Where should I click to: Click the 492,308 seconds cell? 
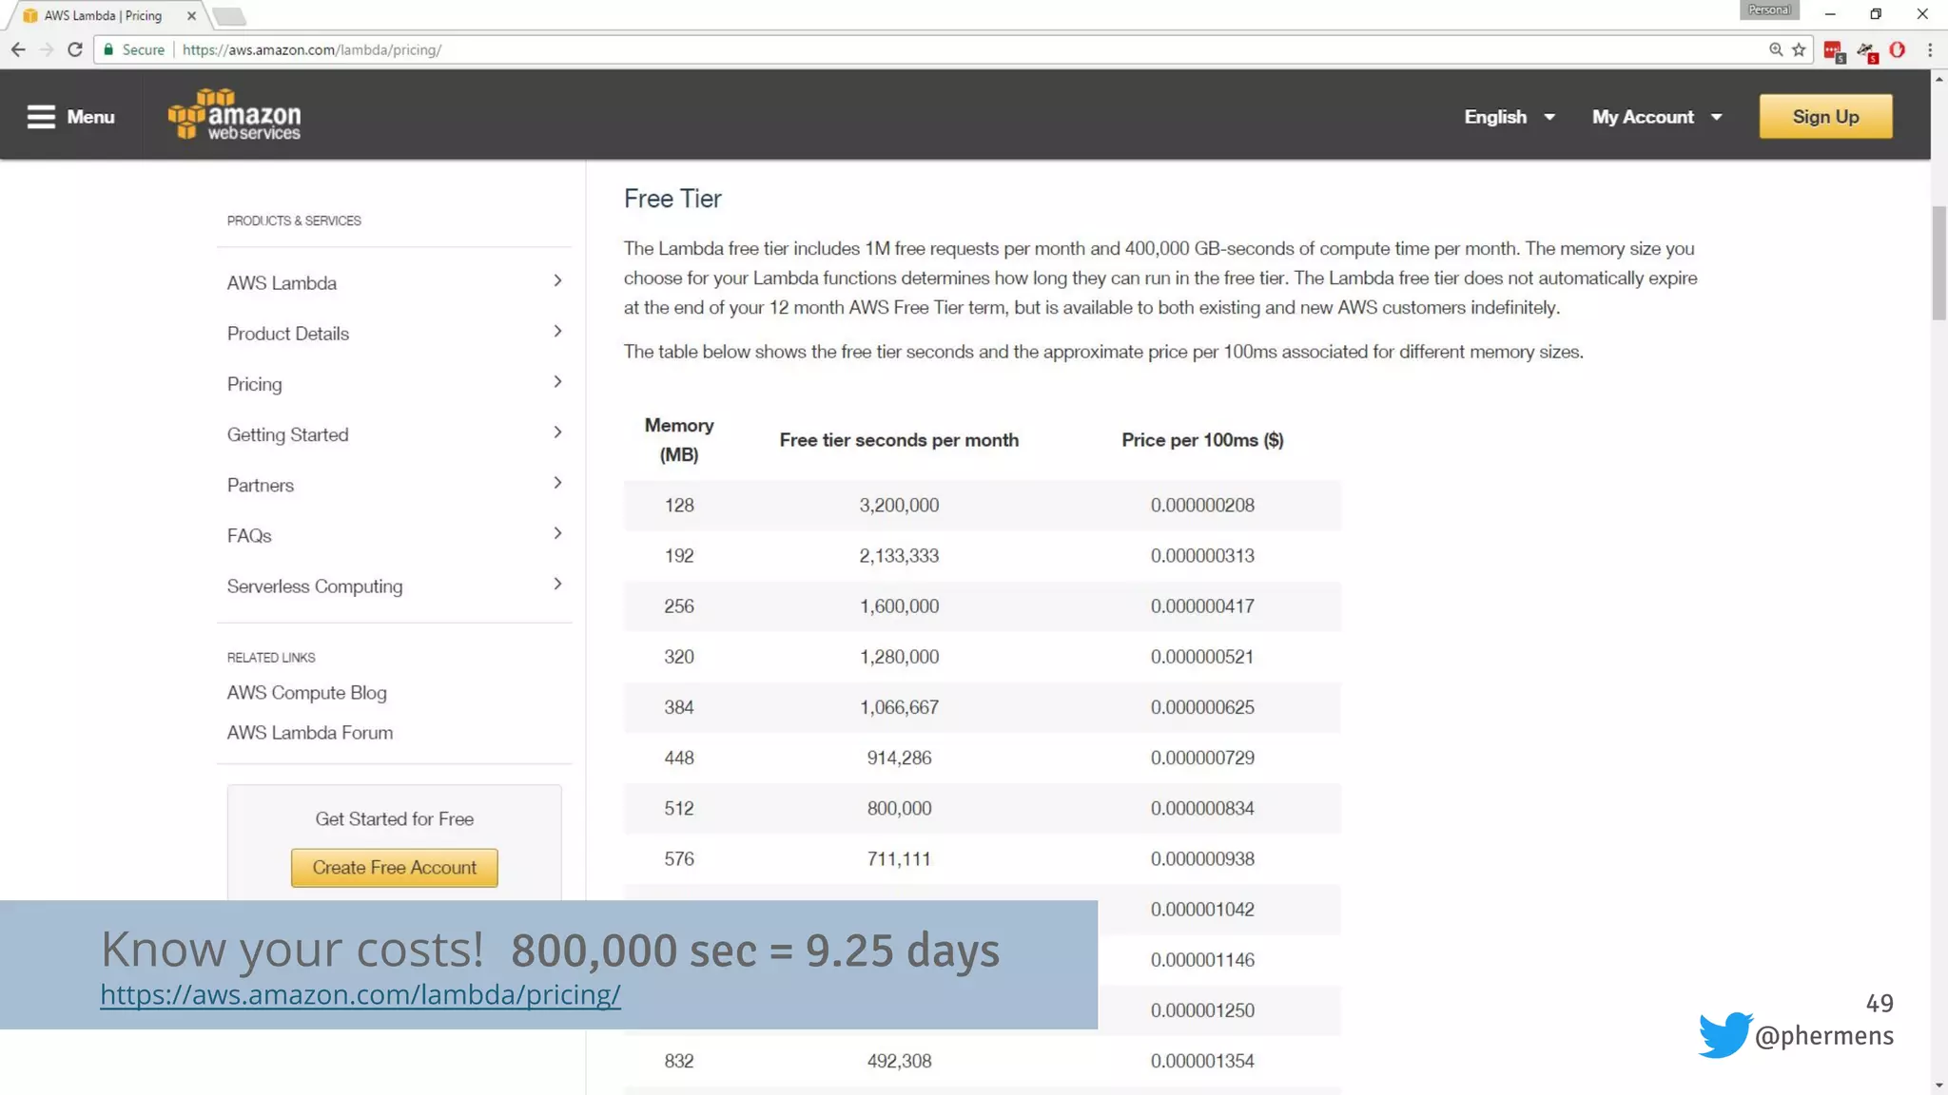[899, 1061]
